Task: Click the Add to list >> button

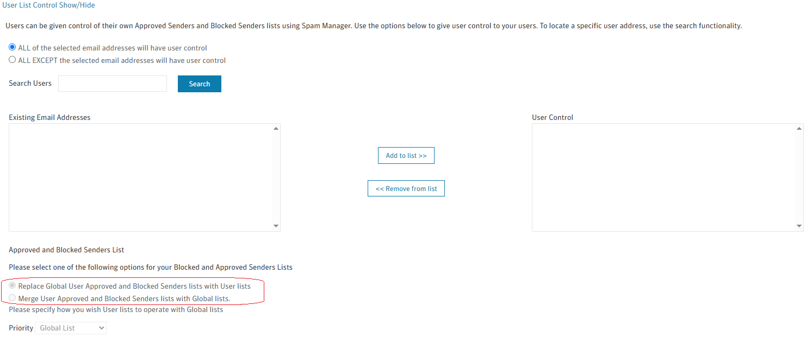Action: tap(406, 156)
